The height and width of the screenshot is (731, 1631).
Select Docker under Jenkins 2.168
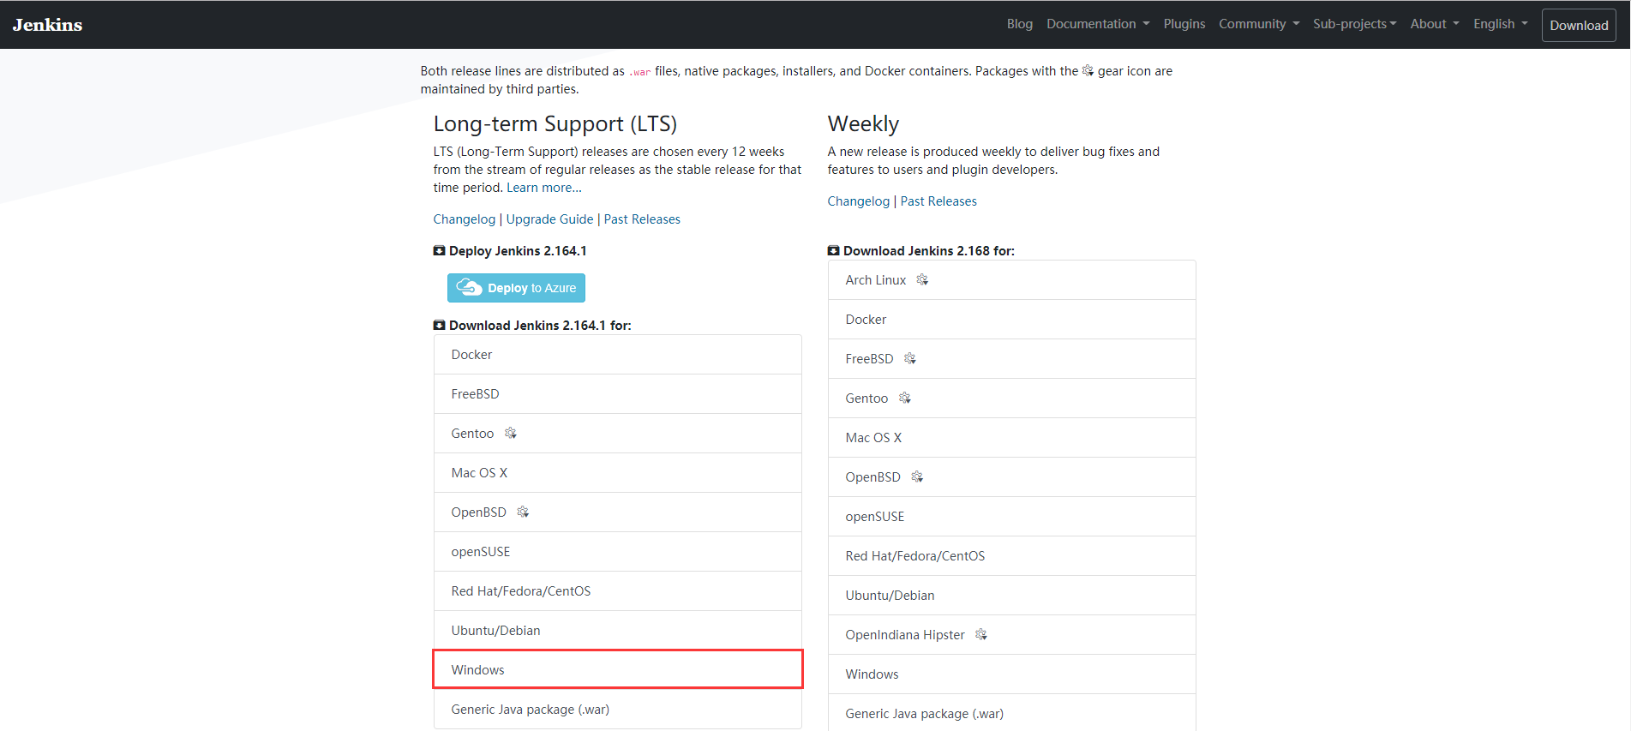click(1012, 320)
